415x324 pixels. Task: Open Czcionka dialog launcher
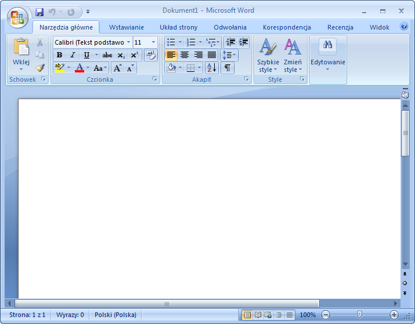155,79
